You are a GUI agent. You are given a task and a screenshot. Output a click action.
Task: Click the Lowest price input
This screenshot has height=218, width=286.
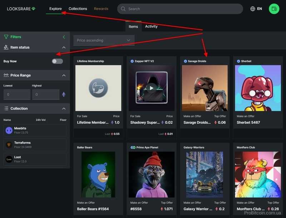17,94
